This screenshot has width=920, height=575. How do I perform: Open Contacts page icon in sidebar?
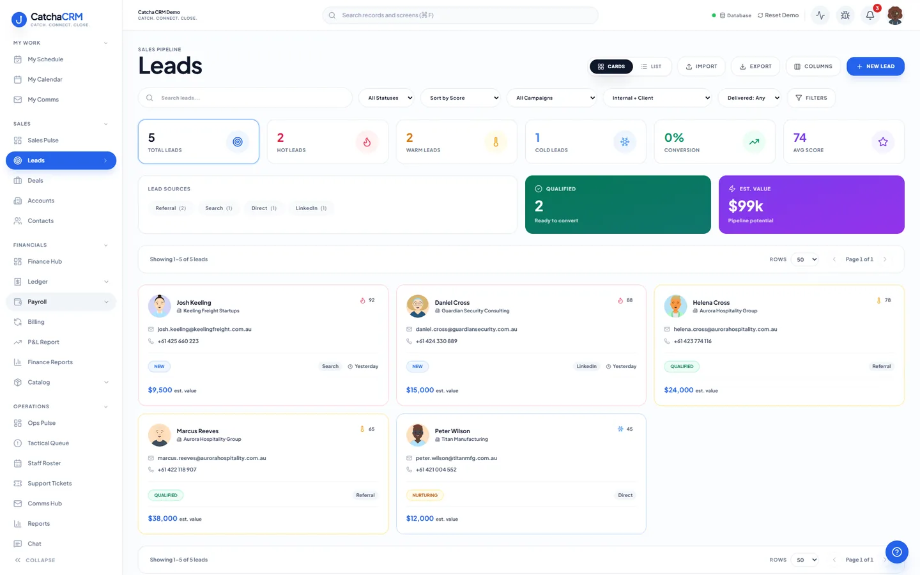click(18, 221)
